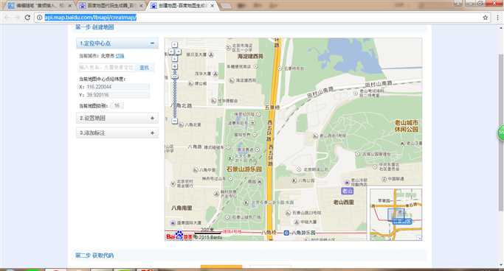Click the 第二步 获取代码 heading
Viewport: 504px width, 271px height.
tap(94, 256)
